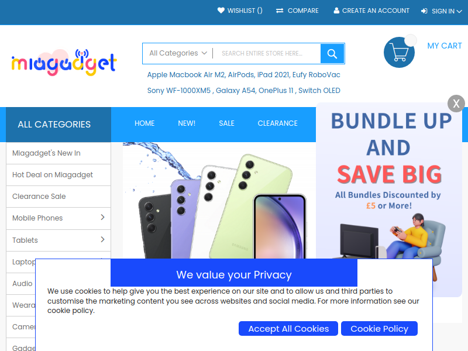Screen dimensions: 468x351
Task: Expand the Mobile Phones category chevron
Action: coord(102,217)
